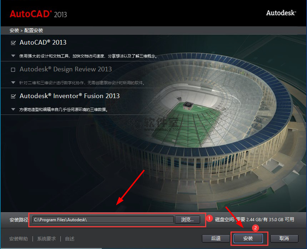Click the Autodesk logo in header
This screenshot has width=307, height=249.
coord(281,13)
